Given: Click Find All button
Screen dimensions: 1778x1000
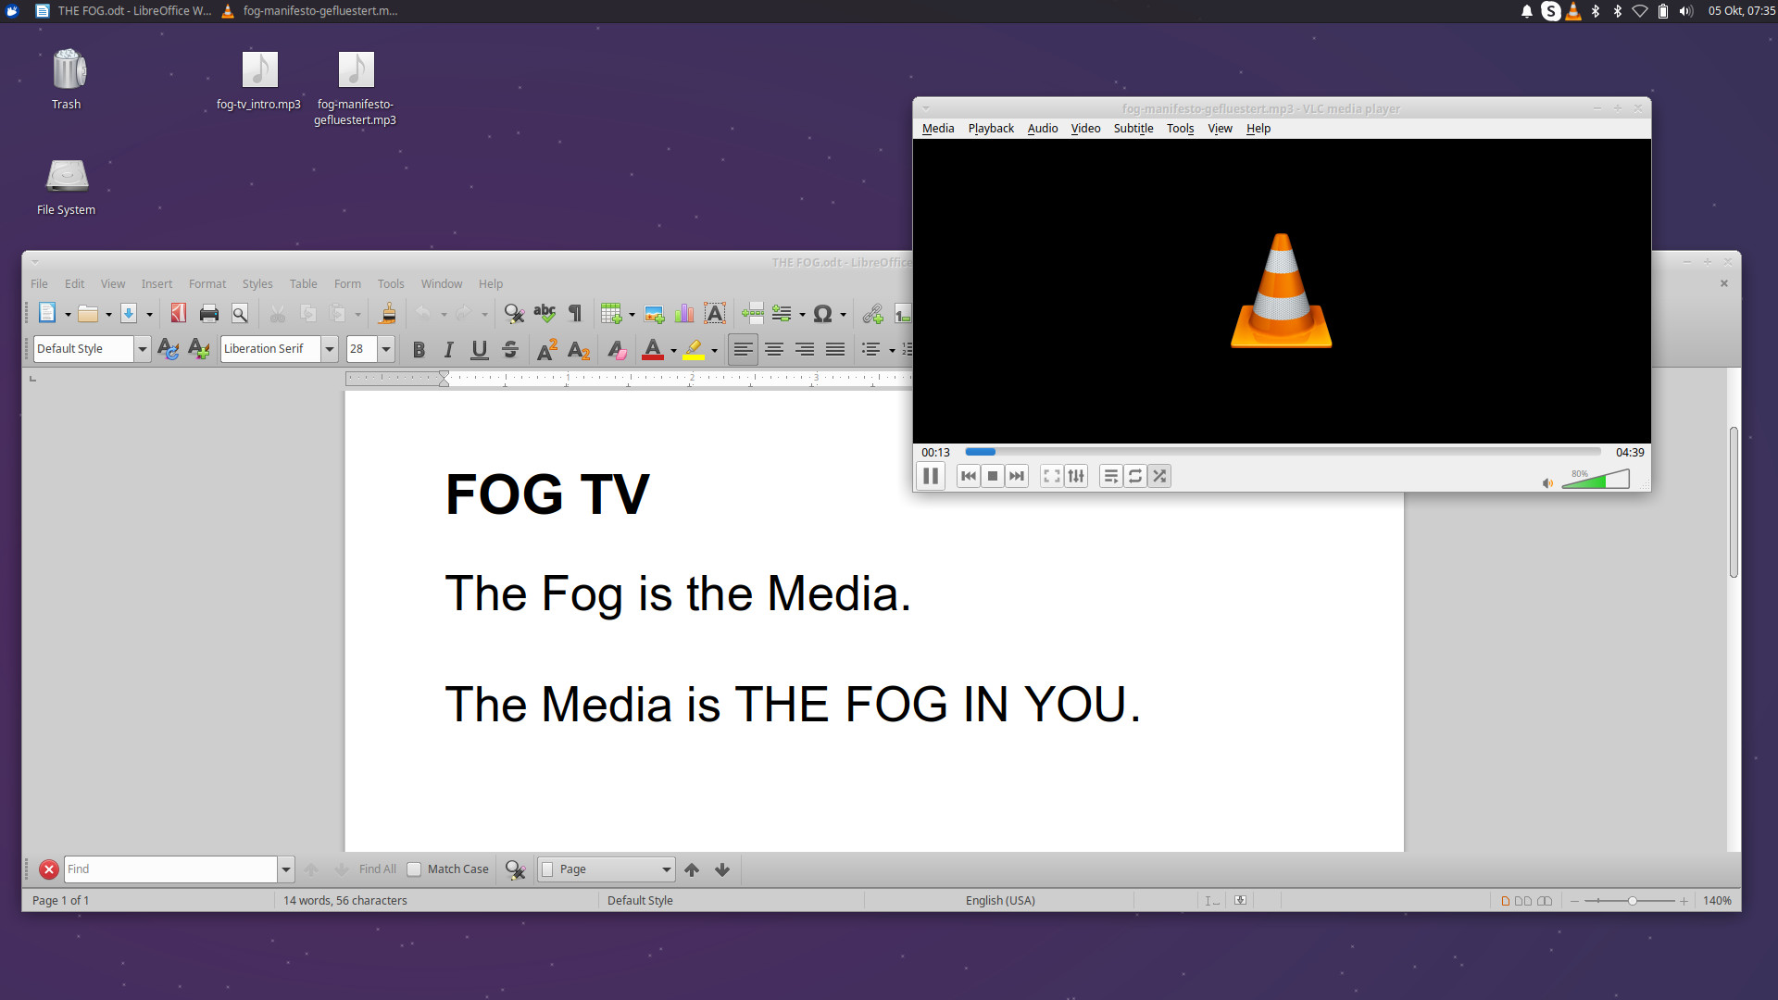Looking at the screenshot, I should pos(377,869).
